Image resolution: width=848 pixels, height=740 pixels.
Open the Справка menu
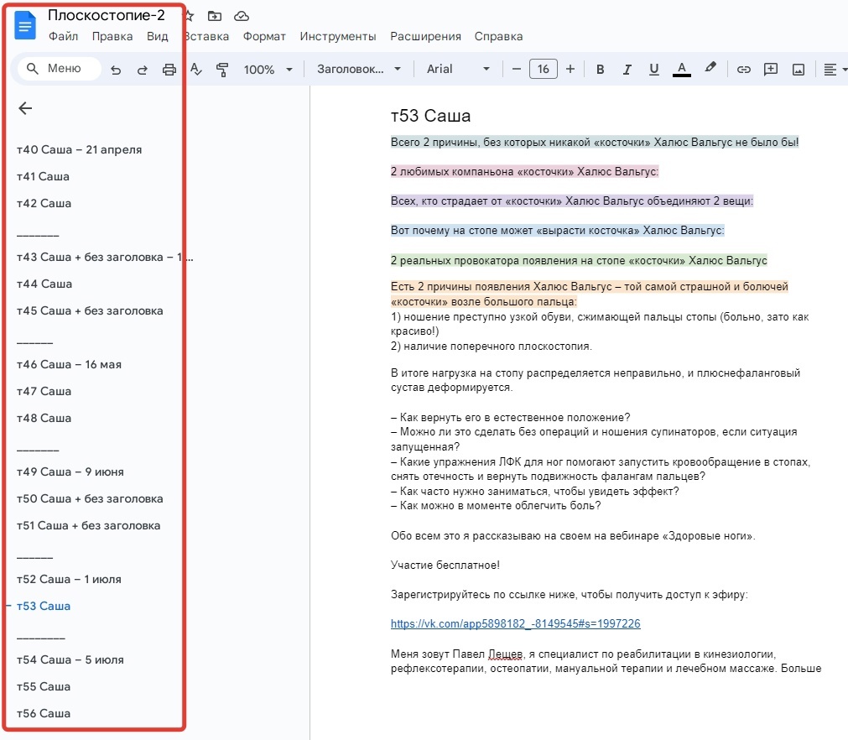498,36
